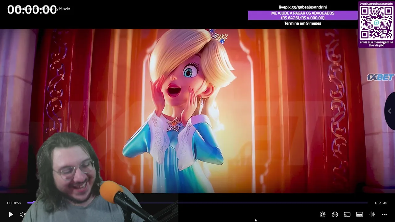Play the paused video

11,214
